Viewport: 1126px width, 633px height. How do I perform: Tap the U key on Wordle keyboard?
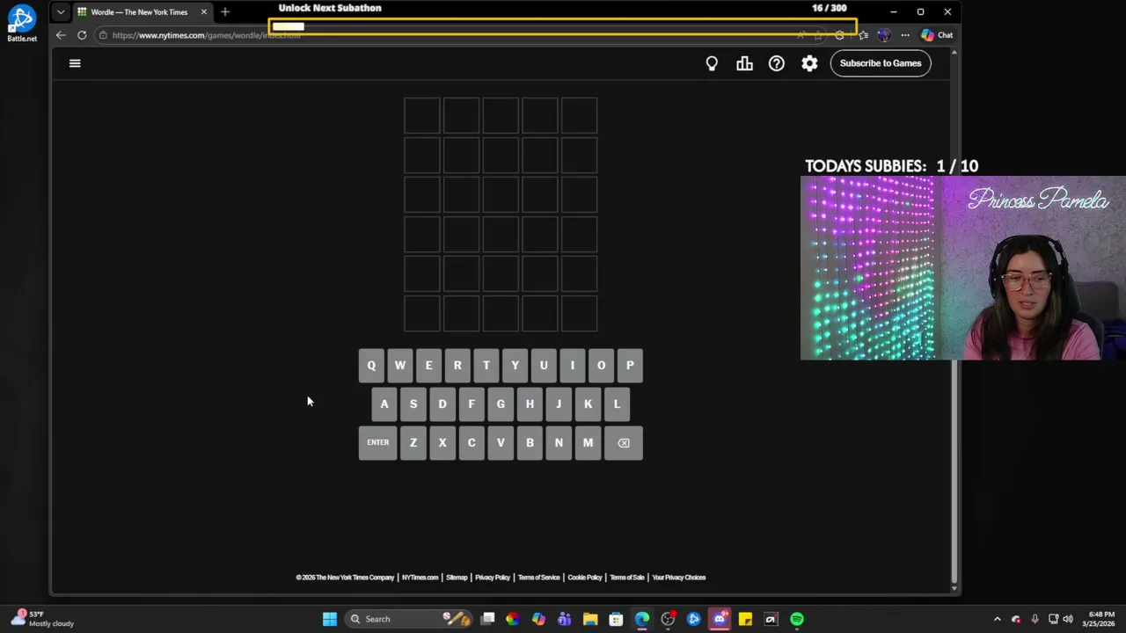tap(544, 366)
